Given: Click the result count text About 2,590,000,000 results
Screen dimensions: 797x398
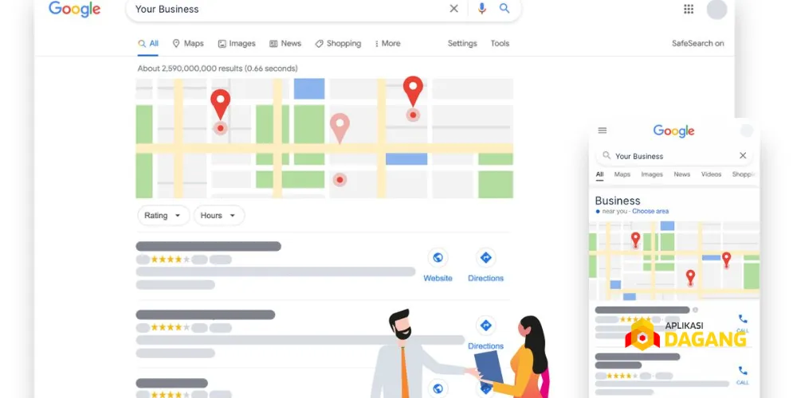Looking at the screenshot, I should pos(218,68).
